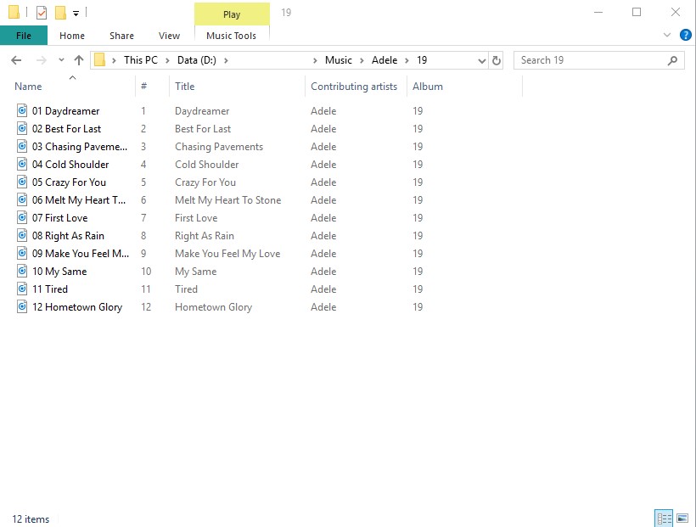
Task: Select the 04 Cold Shoulder file icon
Action: pyautogui.click(x=22, y=164)
